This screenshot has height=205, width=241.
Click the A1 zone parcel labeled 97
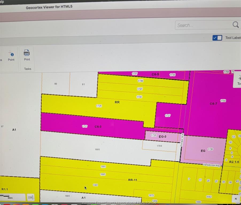pyautogui.click(x=2, y=127)
